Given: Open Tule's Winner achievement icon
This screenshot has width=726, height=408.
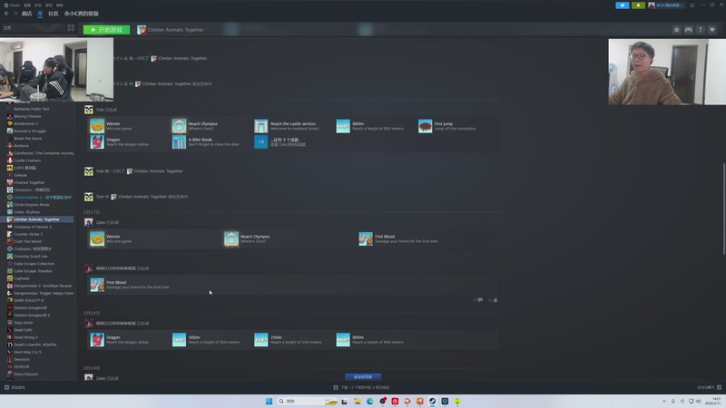Looking at the screenshot, I should [x=97, y=126].
